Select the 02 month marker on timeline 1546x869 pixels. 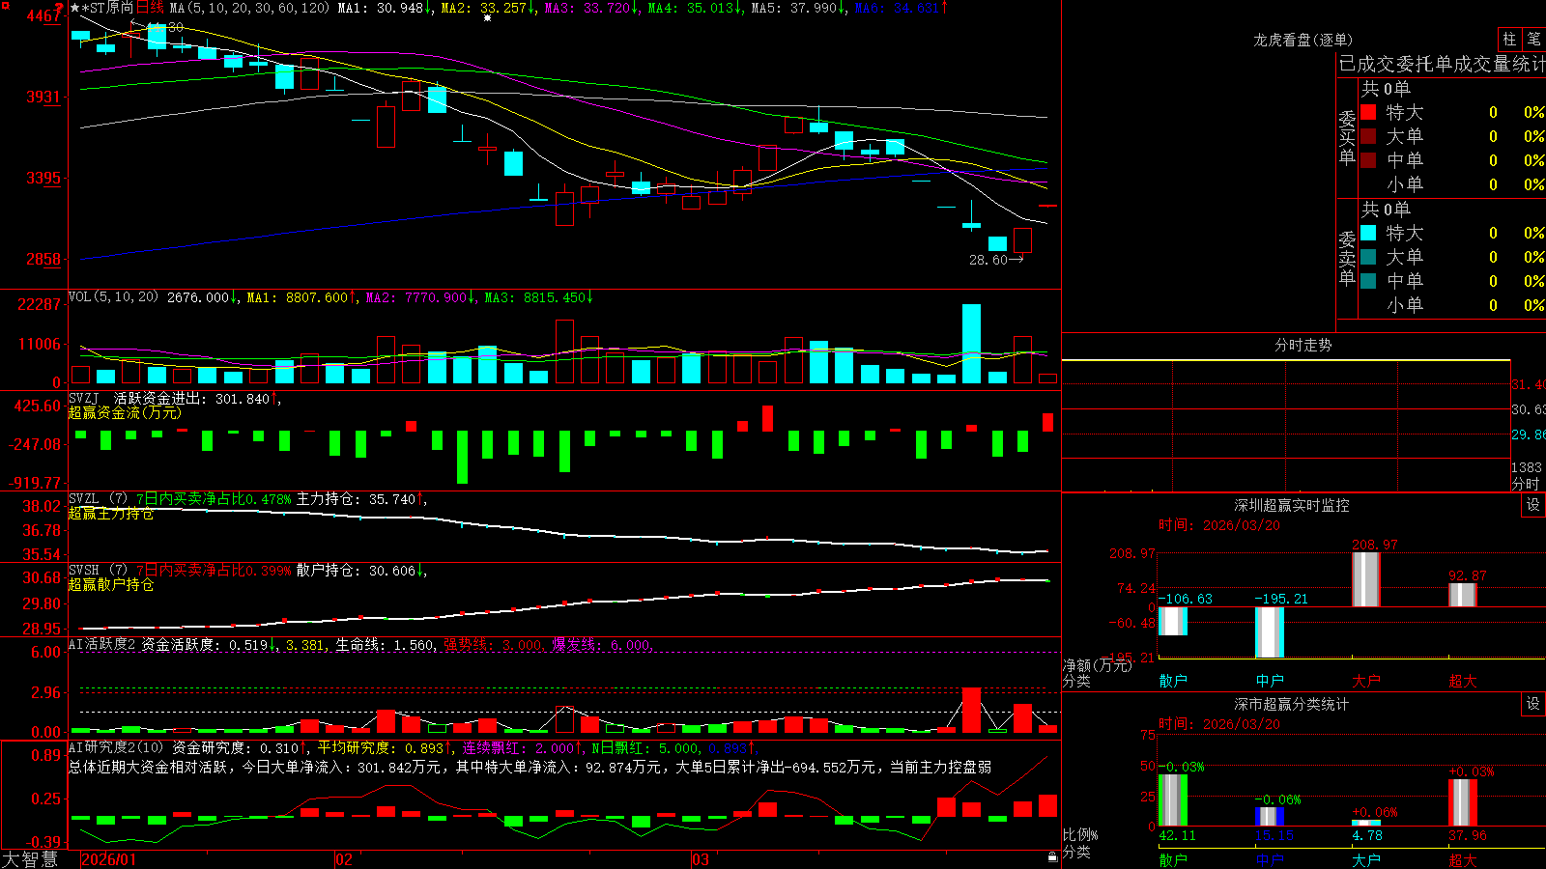click(x=344, y=859)
